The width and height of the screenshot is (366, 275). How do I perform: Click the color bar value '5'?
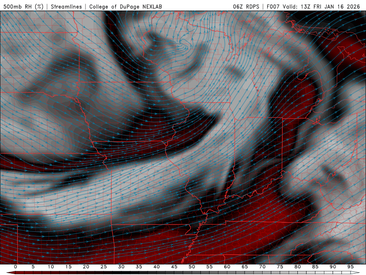point(33,267)
